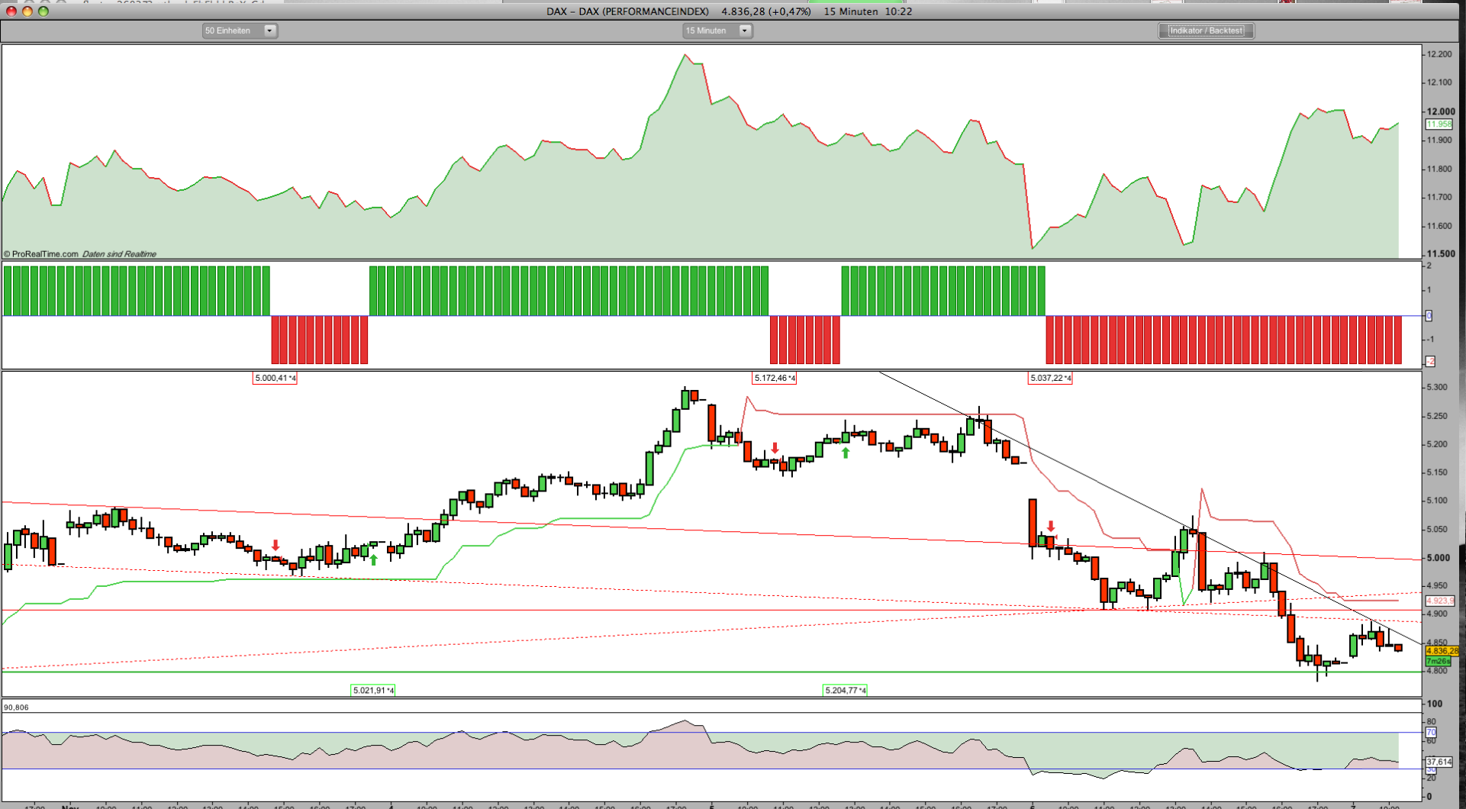Click the ProRealTime.com copyright link
1466x809 pixels.
(41, 254)
